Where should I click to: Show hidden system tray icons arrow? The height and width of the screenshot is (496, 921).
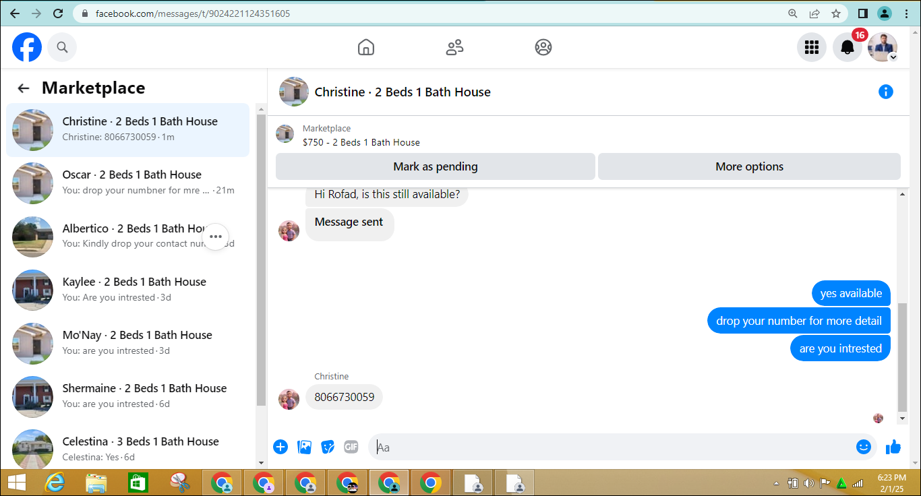776,483
